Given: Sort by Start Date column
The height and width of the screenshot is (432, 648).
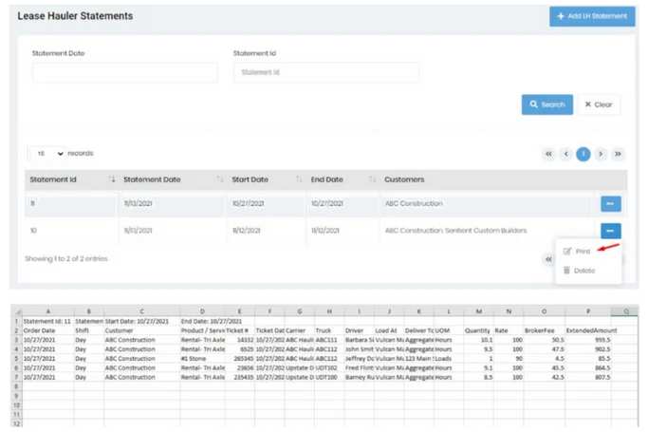Looking at the screenshot, I should click(267, 179).
